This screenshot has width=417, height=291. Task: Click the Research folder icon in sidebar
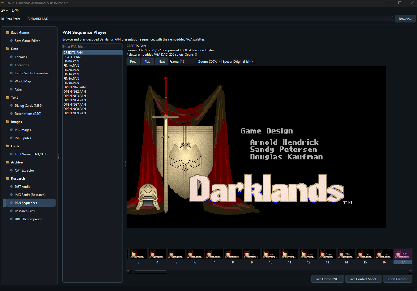[8, 178]
